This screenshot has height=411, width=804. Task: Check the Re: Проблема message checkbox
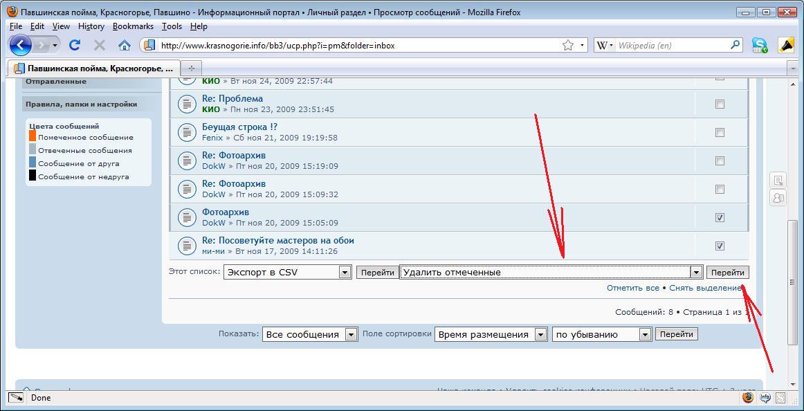click(x=720, y=104)
